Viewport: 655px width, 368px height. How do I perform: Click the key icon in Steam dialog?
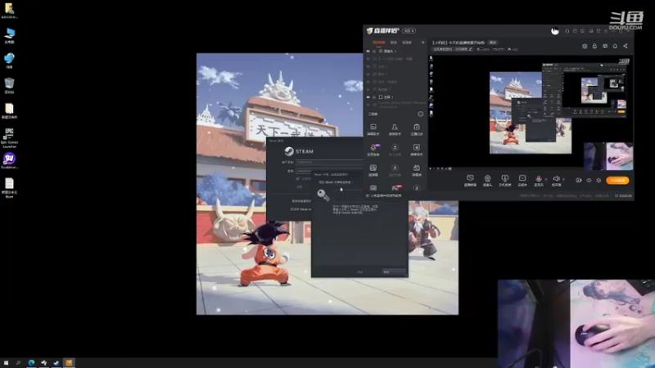(x=323, y=195)
